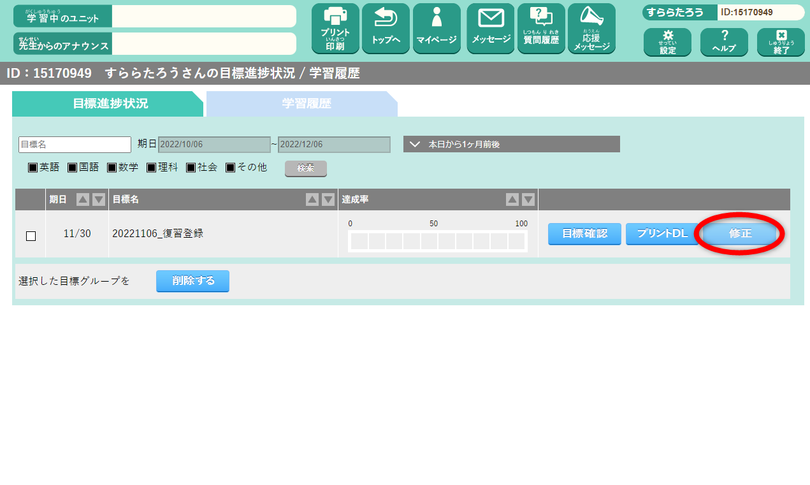
Task: Expand the 本日から1ヶ月前後 period dropdown
Action: point(512,144)
